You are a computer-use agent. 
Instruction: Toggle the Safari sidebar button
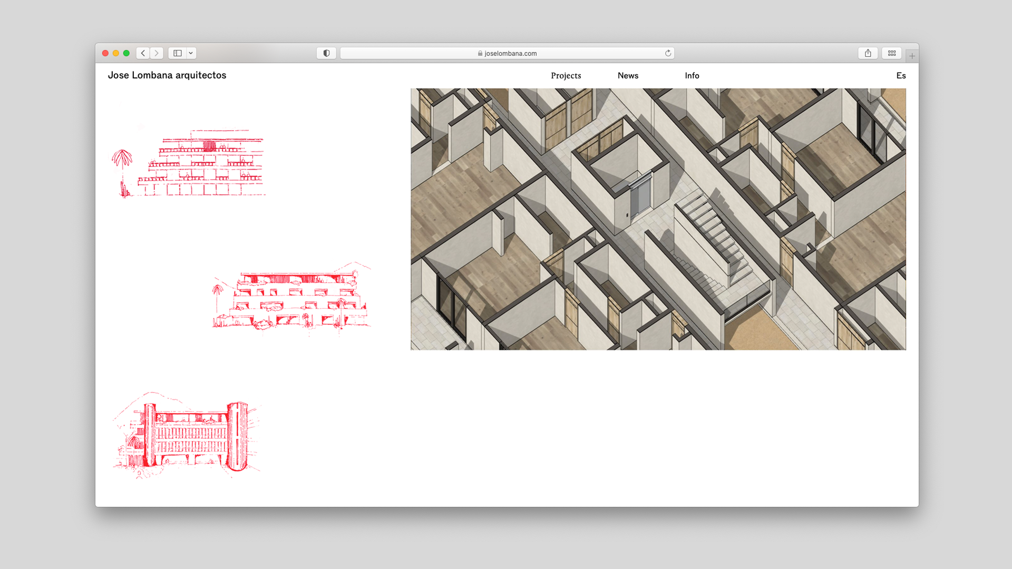point(178,53)
